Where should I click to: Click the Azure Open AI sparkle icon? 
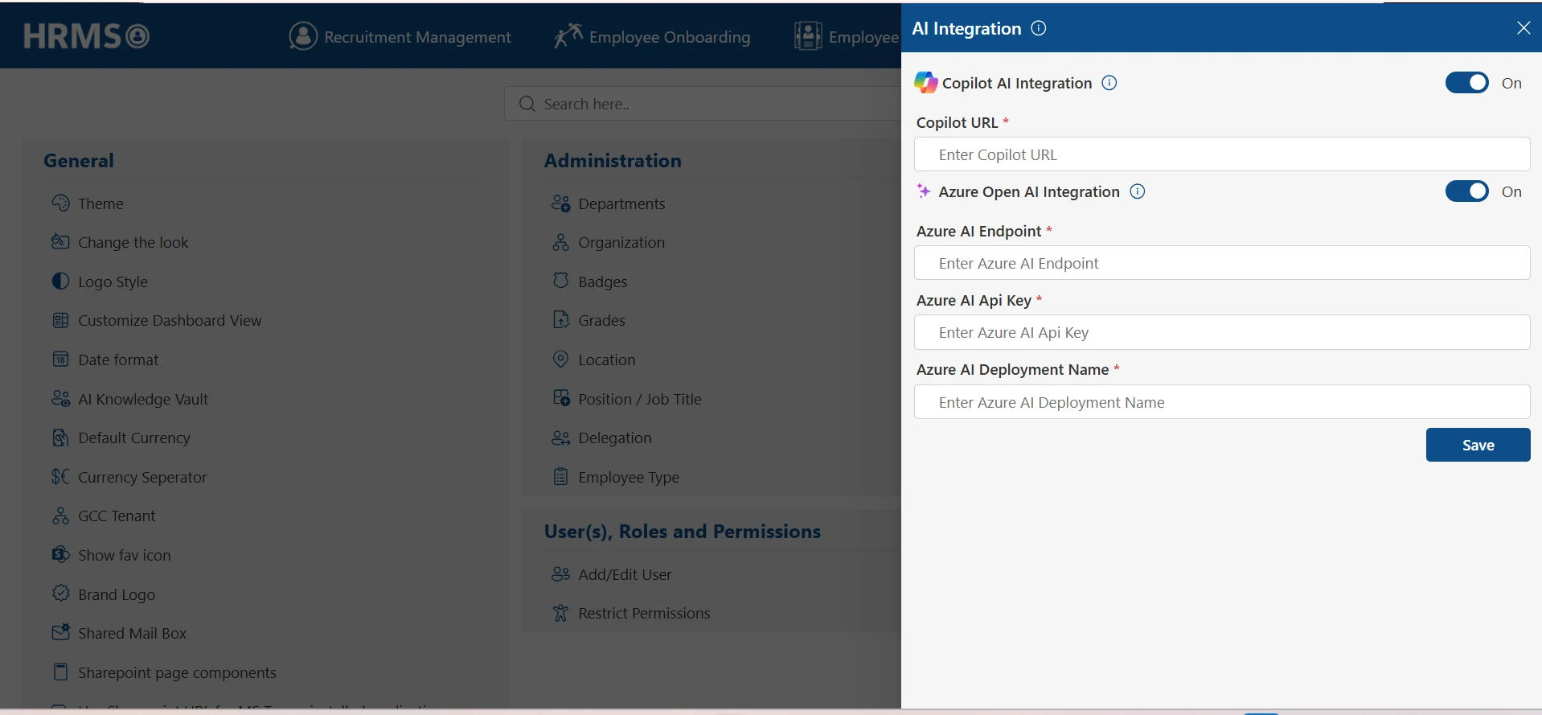click(x=924, y=191)
